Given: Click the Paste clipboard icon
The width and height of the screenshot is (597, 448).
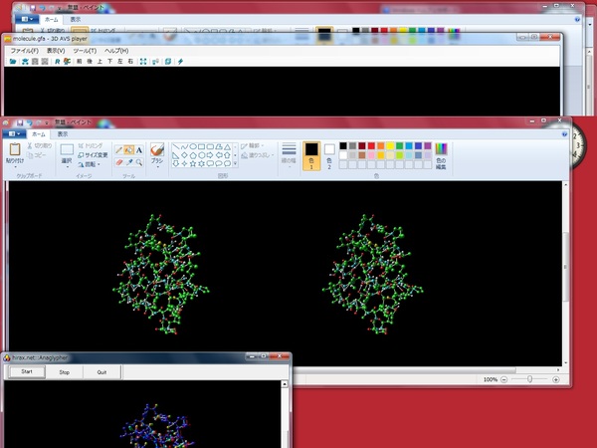Looking at the screenshot, I should 15,149.
